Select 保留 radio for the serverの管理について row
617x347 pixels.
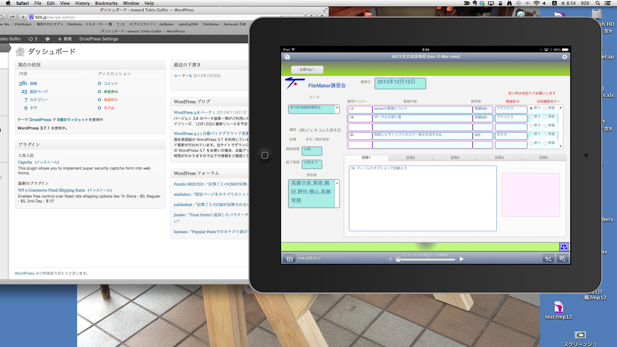(x=545, y=108)
